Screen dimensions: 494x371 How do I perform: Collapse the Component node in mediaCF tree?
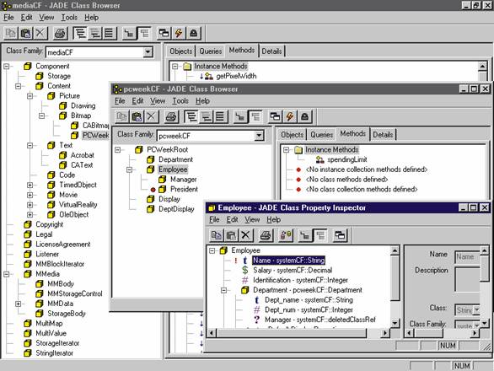[x=7, y=67]
